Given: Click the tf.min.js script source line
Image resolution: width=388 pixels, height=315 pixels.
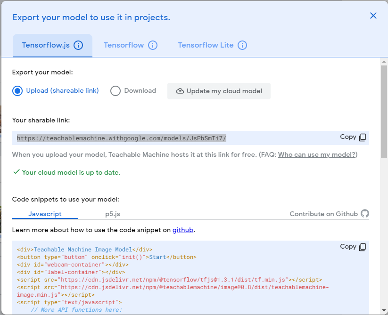Looking at the screenshot, I should (170, 280).
